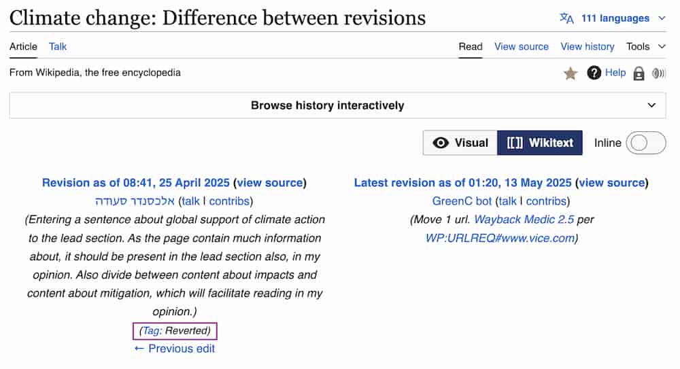The height and width of the screenshot is (369, 680).
Task: Play the spoken article audio icon
Action: coord(658,73)
